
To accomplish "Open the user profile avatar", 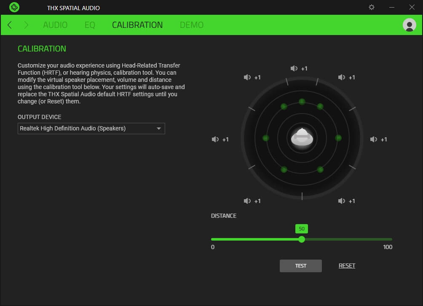I will (x=409, y=25).
